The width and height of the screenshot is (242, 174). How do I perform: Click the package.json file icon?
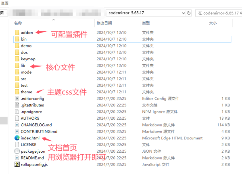[x=17, y=151]
